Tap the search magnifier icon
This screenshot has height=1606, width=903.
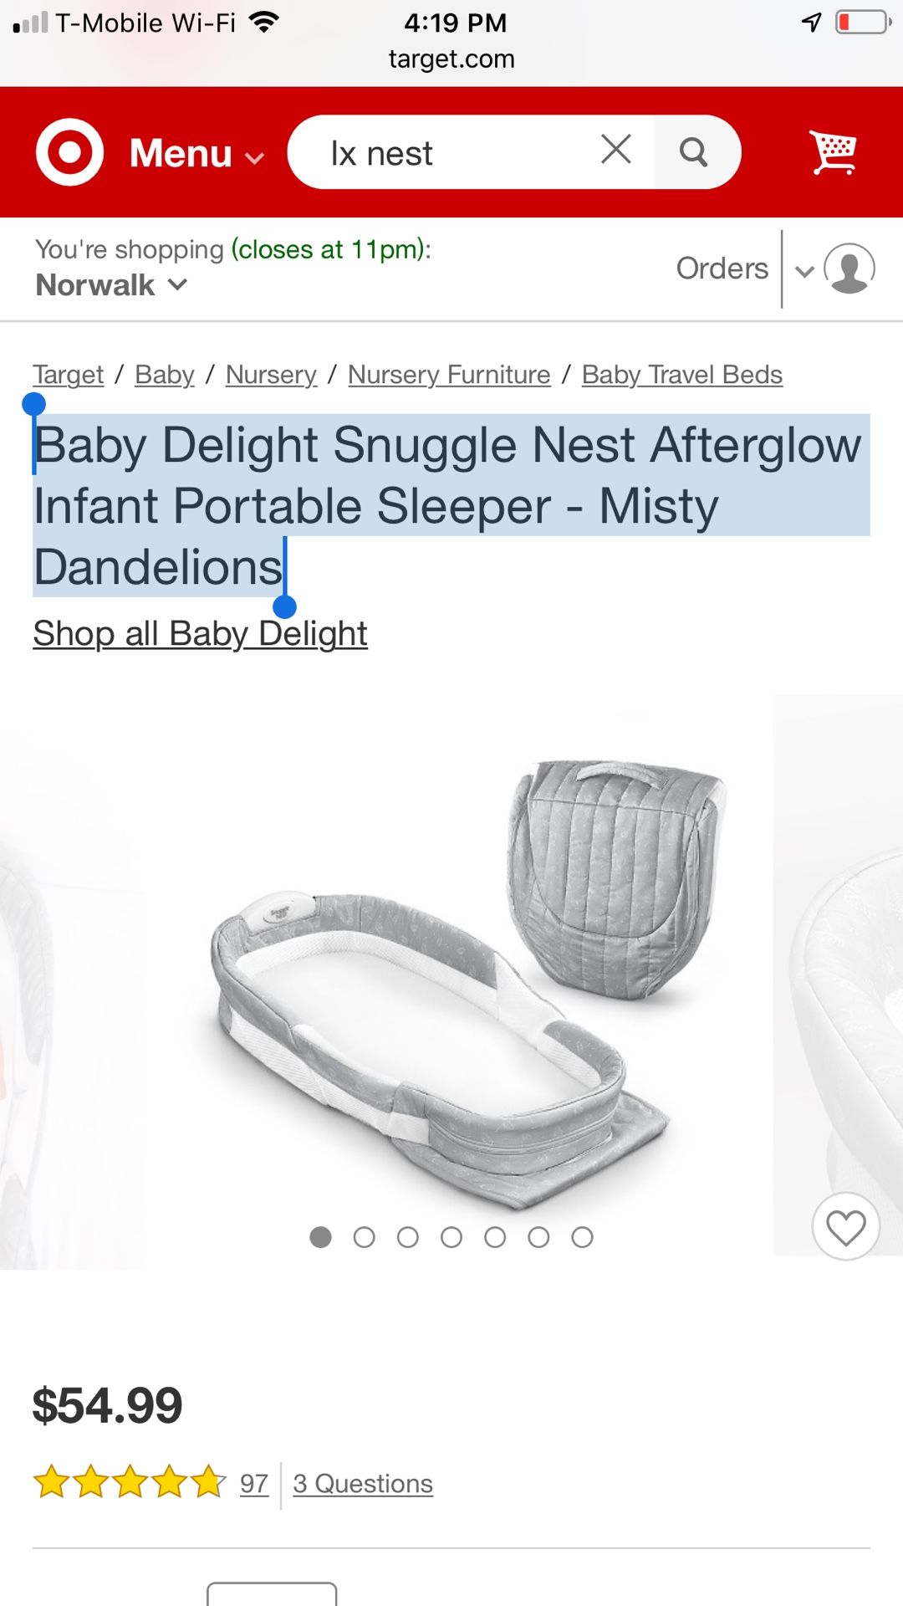point(693,152)
